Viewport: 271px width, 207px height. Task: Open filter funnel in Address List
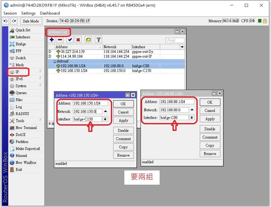(x=99, y=40)
